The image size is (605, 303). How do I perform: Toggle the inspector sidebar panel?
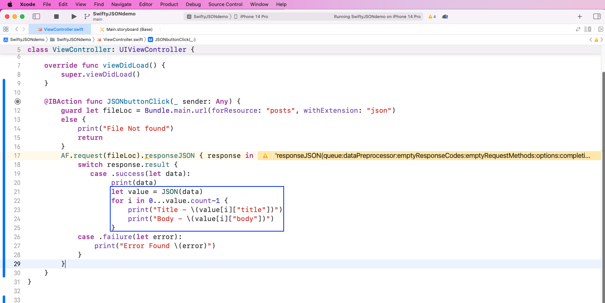pyautogui.click(x=597, y=17)
